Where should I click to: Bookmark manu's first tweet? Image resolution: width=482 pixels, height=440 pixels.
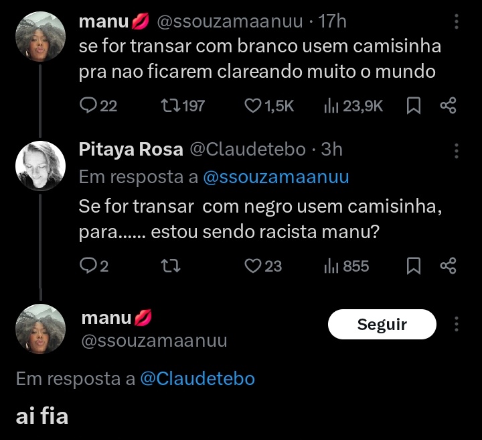click(x=414, y=105)
